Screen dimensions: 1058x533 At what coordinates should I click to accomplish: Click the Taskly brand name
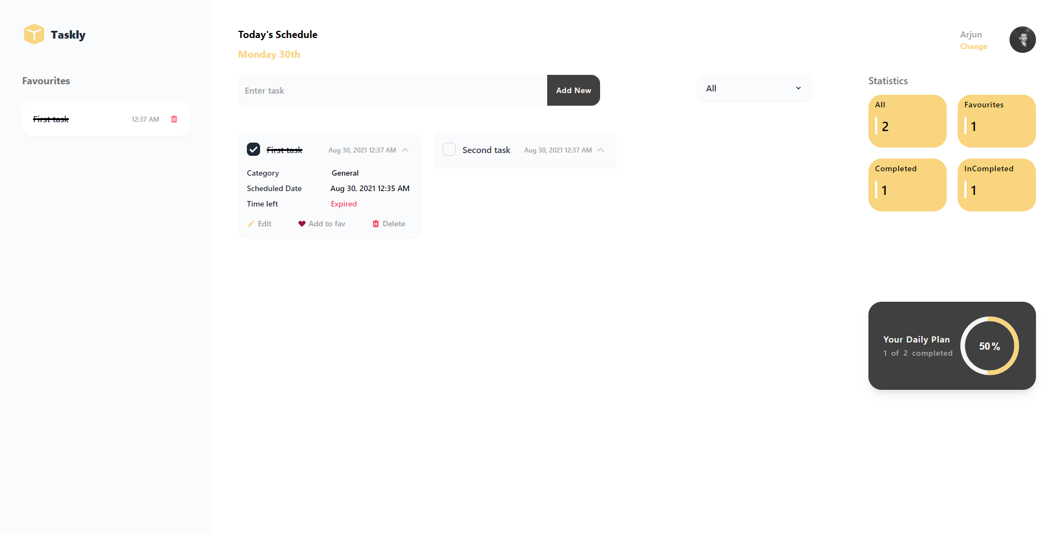[68, 35]
